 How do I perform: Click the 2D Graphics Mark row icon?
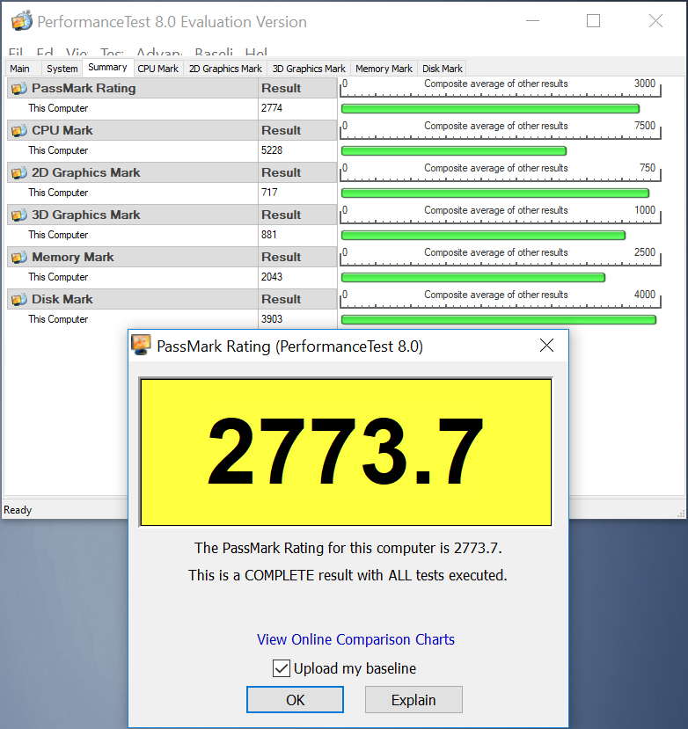click(x=19, y=173)
